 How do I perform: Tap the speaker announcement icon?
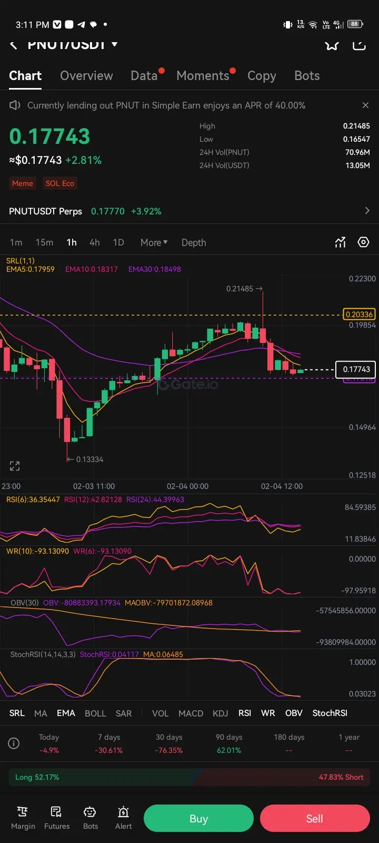tap(15, 105)
